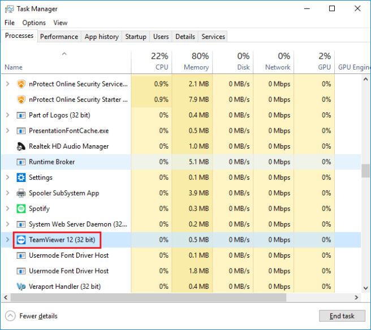The image size is (371, 330).
Task: Click the Spooler SubSystem App printer icon
Action: pyautogui.click(x=21, y=193)
